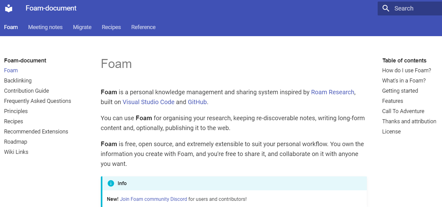This screenshot has height=207, width=442.
Task: Follow the Roam Research link
Action: pyautogui.click(x=333, y=92)
